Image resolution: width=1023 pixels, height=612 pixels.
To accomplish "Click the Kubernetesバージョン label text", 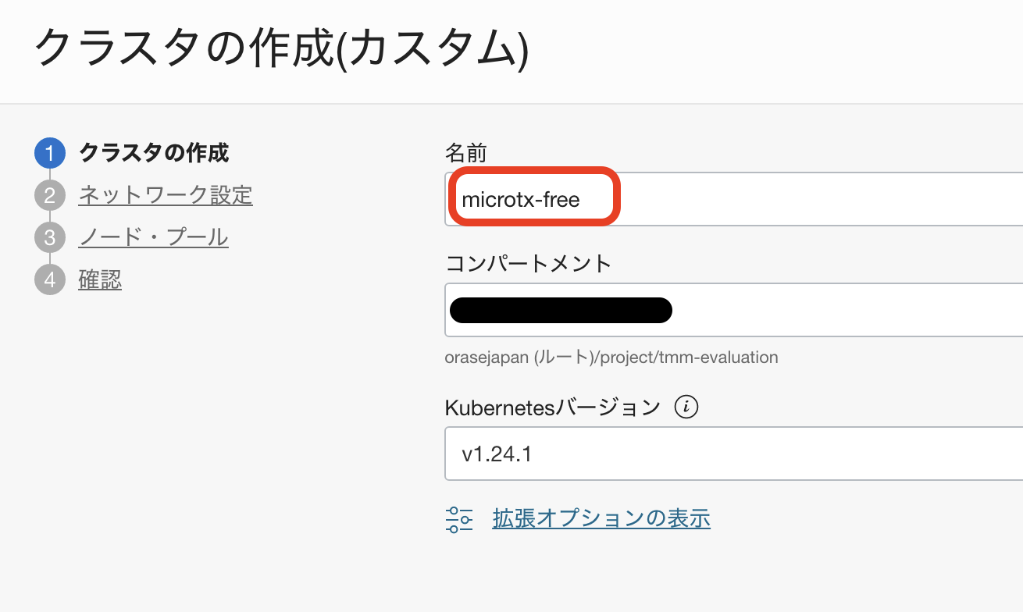I will click(x=552, y=407).
